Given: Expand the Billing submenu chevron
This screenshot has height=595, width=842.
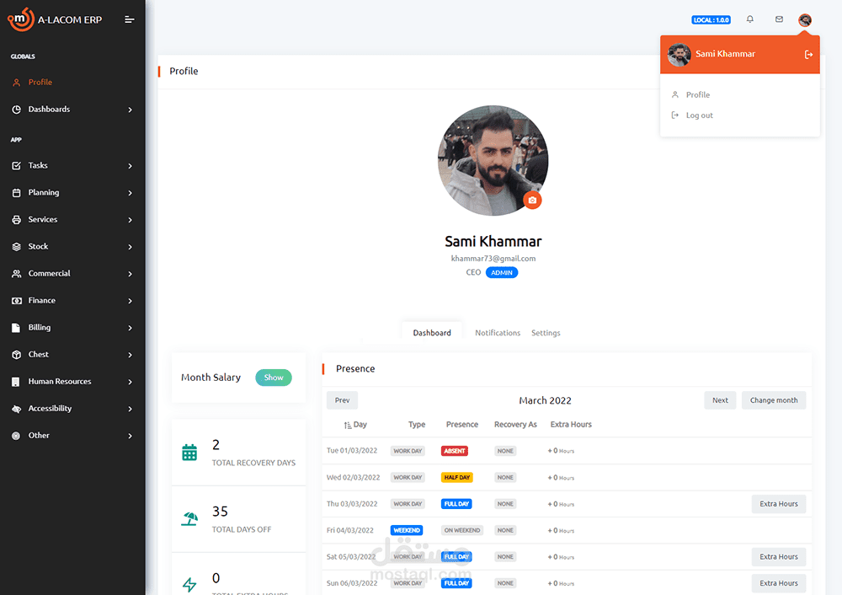Looking at the screenshot, I should (130, 328).
